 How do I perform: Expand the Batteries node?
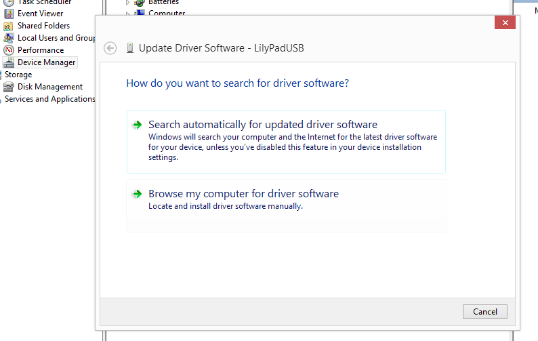127,3
